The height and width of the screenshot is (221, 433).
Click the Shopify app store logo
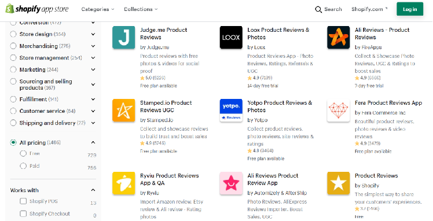[37, 9]
